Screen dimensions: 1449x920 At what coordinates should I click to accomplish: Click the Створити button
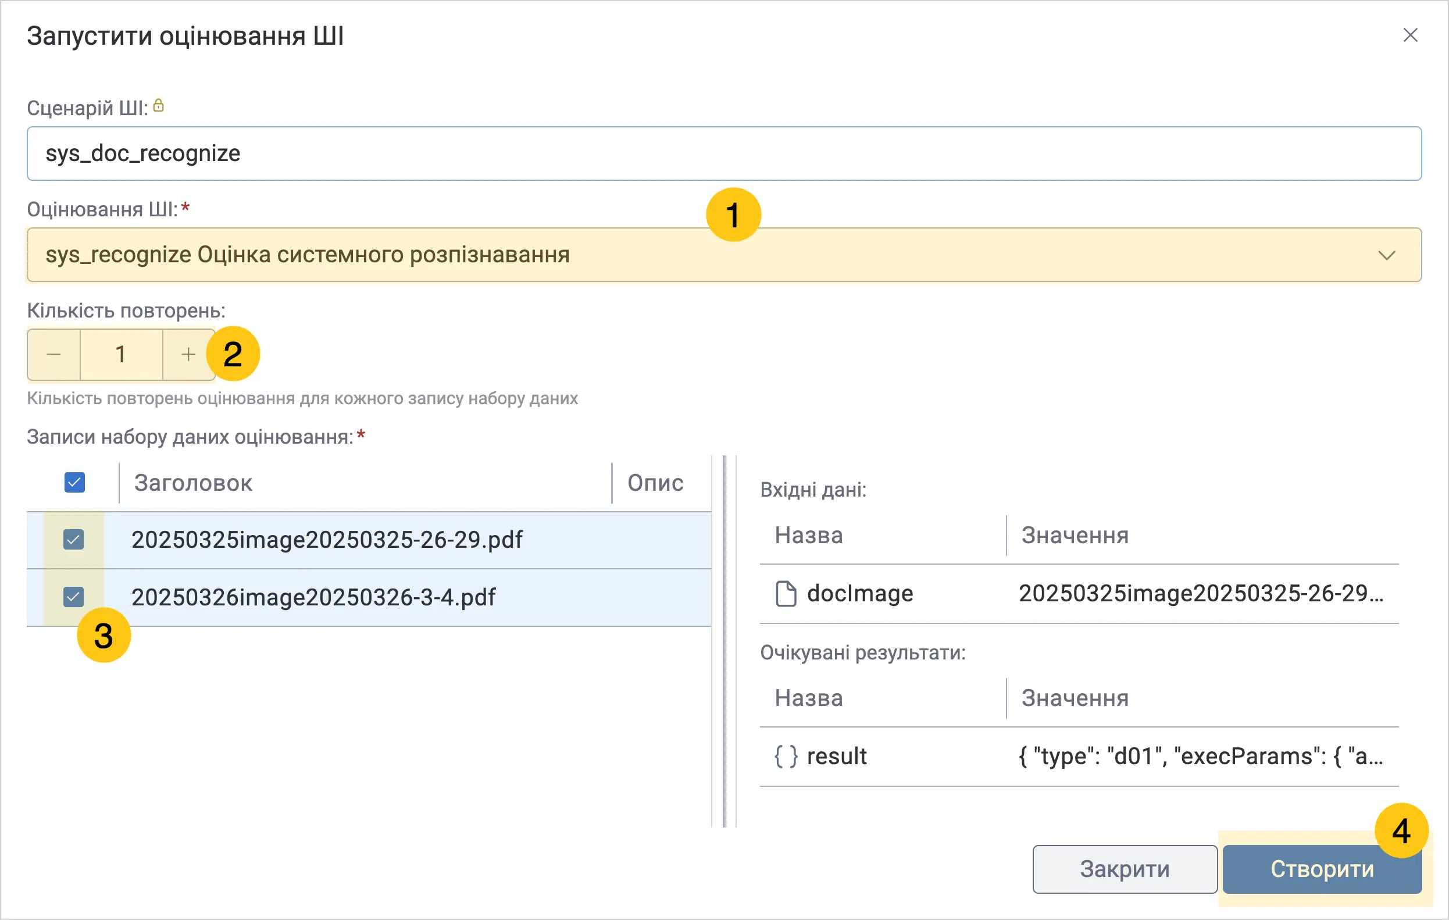[x=1322, y=869]
